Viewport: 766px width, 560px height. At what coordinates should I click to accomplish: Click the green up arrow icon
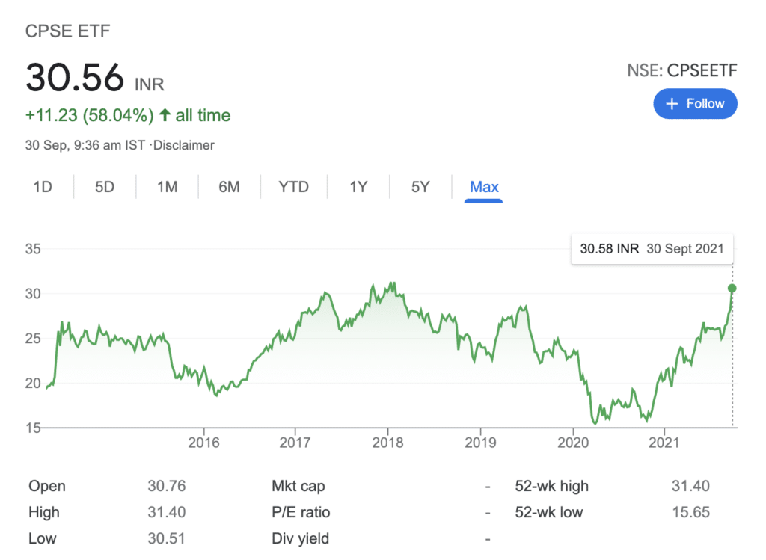click(x=165, y=114)
